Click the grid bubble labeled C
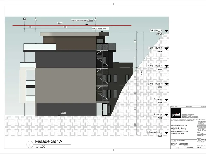206x154 pixels. [36, 19]
